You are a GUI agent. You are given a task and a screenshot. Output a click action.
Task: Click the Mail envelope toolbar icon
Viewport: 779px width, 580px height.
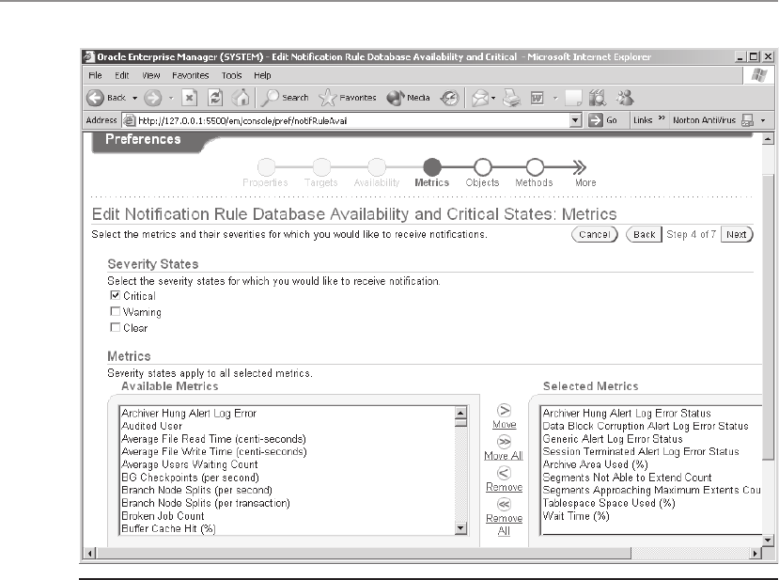480,98
